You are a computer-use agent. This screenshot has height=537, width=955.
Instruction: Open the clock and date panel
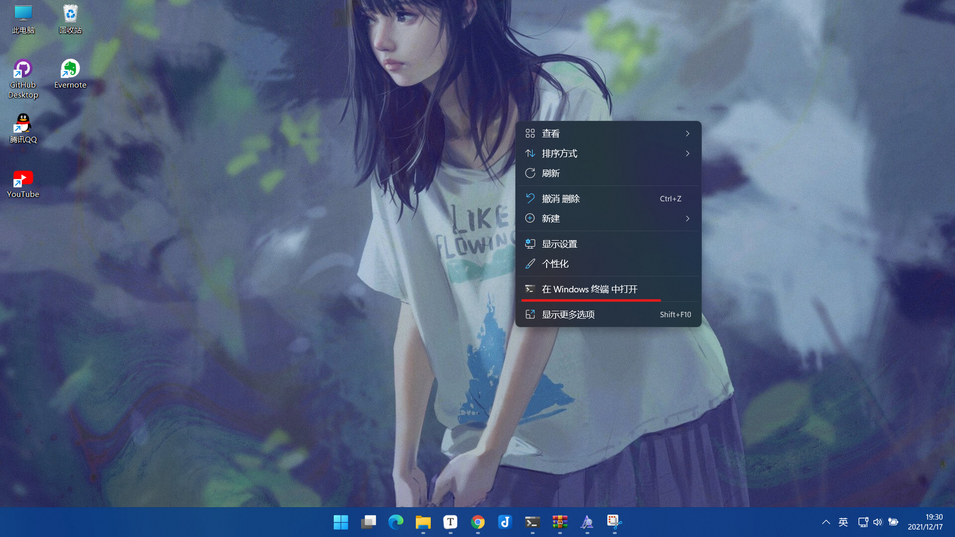coord(925,522)
